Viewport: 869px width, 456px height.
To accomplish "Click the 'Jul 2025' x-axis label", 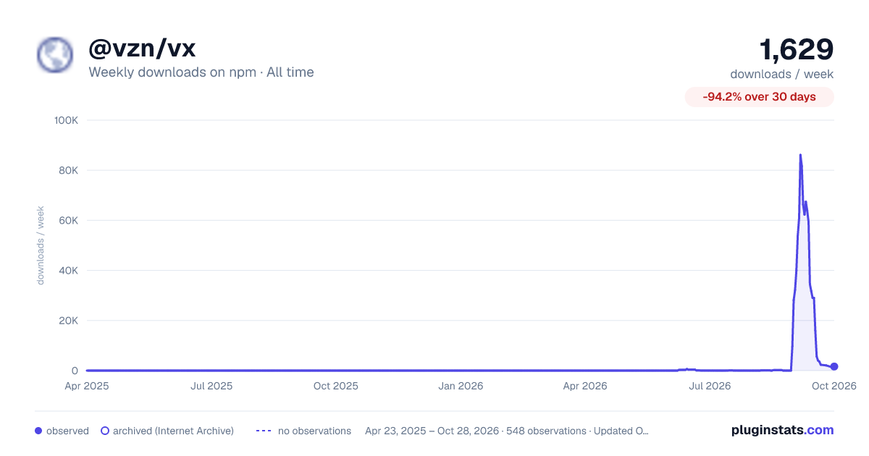I will [x=211, y=386].
